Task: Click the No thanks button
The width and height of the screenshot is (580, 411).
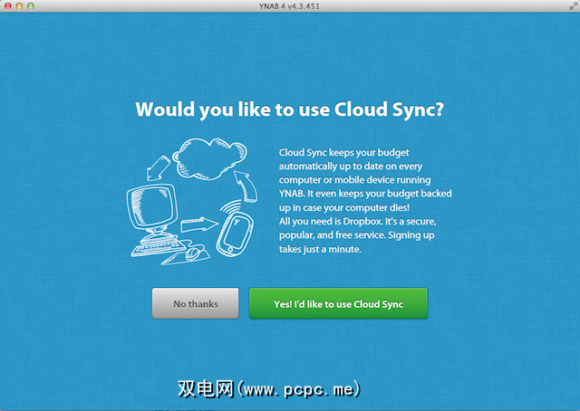Action: (x=196, y=303)
